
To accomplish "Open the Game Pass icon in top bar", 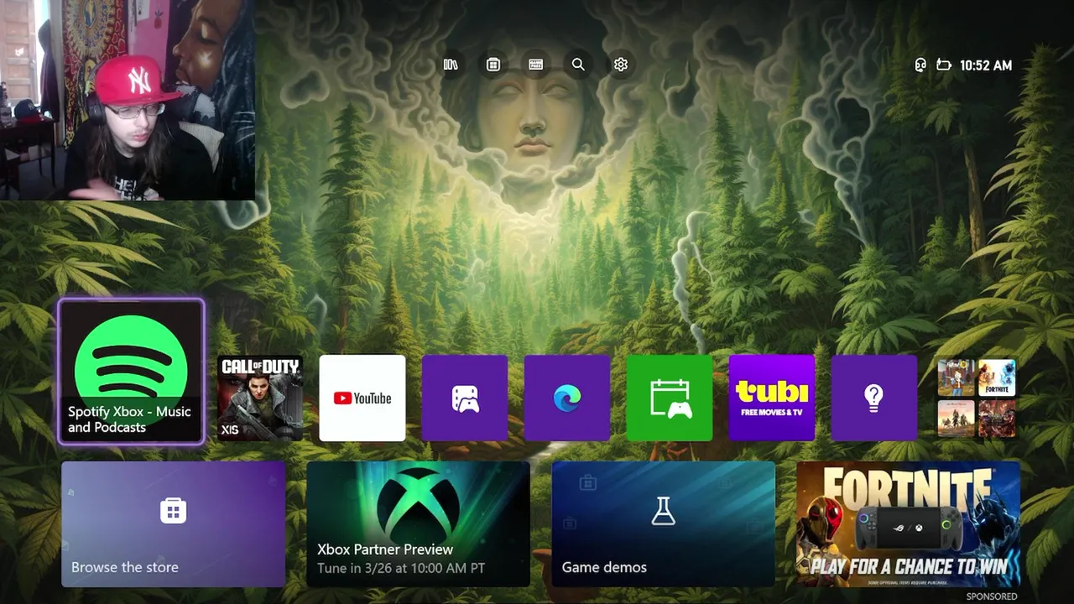I will point(536,65).
